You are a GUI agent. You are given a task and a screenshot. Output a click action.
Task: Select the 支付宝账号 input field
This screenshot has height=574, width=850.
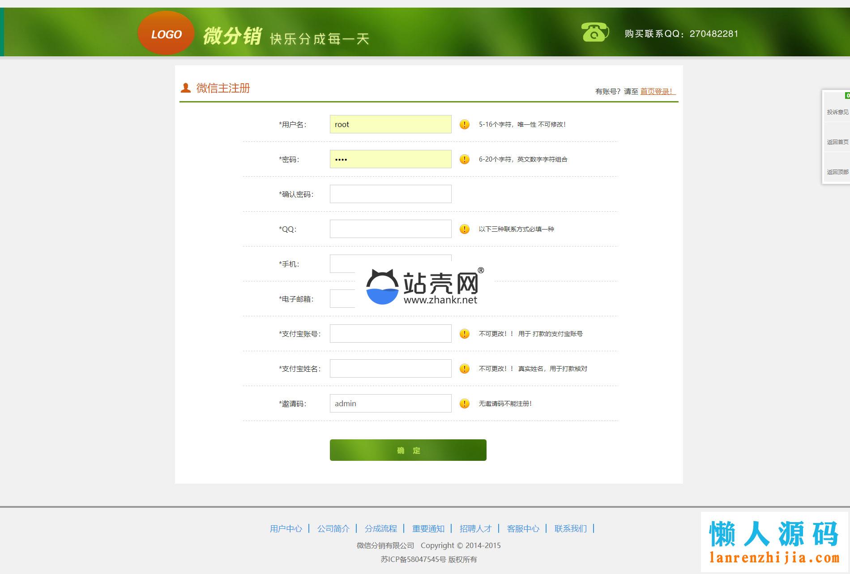(x=390, y=334)
